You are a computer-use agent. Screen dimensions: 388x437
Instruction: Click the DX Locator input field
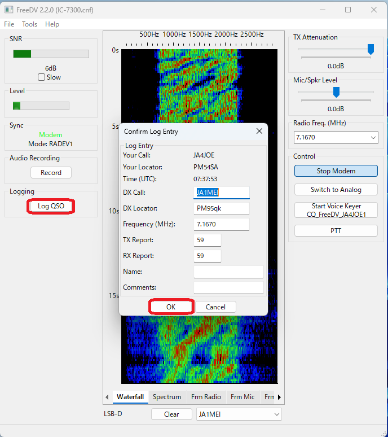[221, 208]
